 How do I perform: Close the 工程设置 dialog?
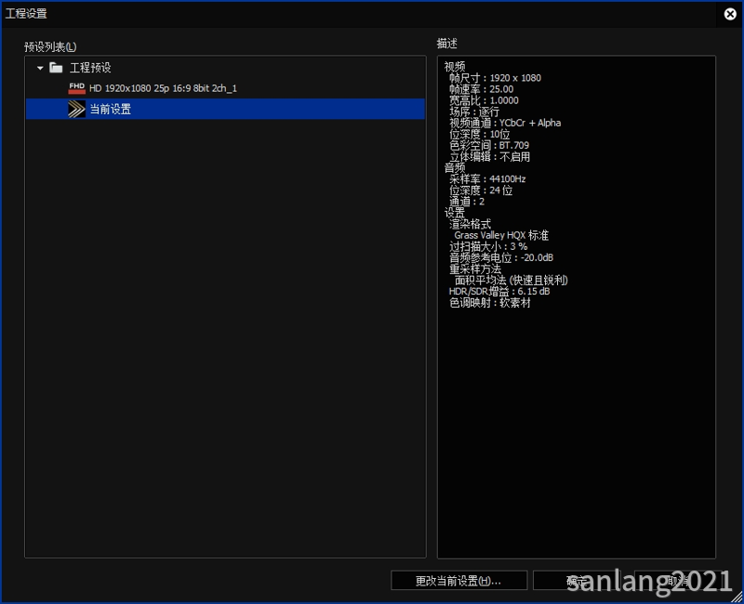(730, 14)
